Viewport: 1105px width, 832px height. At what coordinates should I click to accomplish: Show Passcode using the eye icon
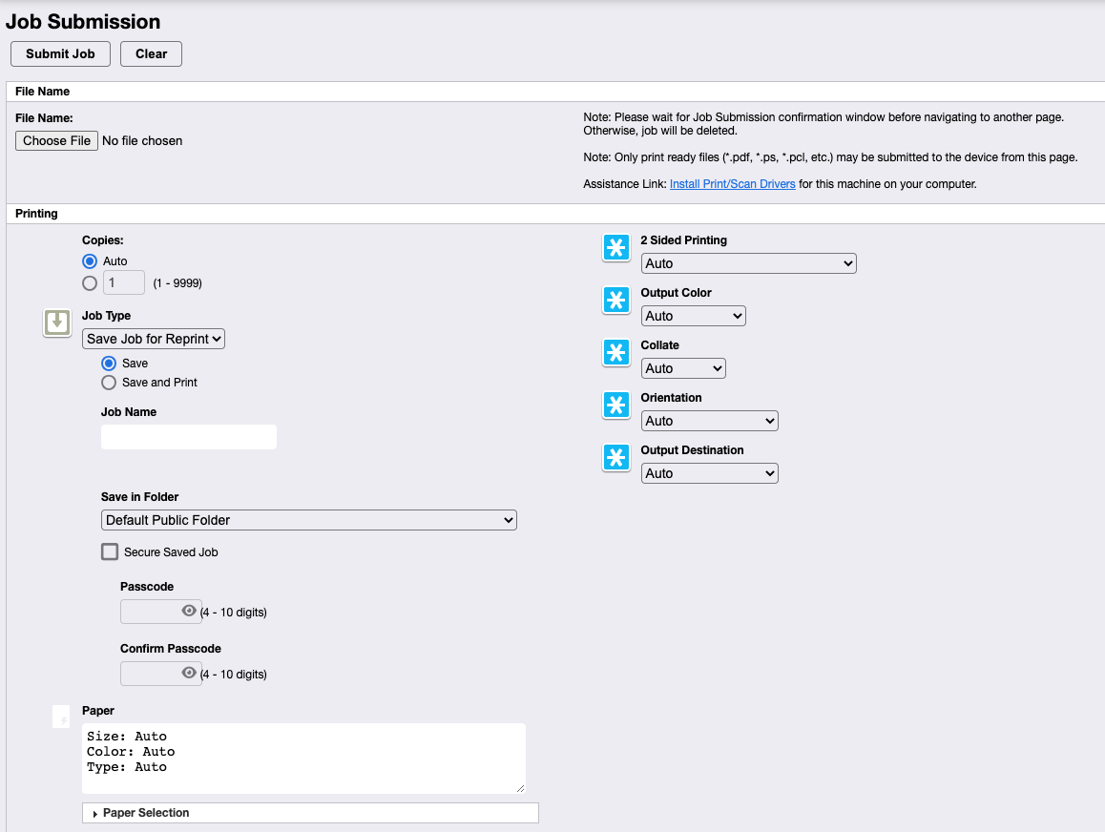click(x=189, y=611)
